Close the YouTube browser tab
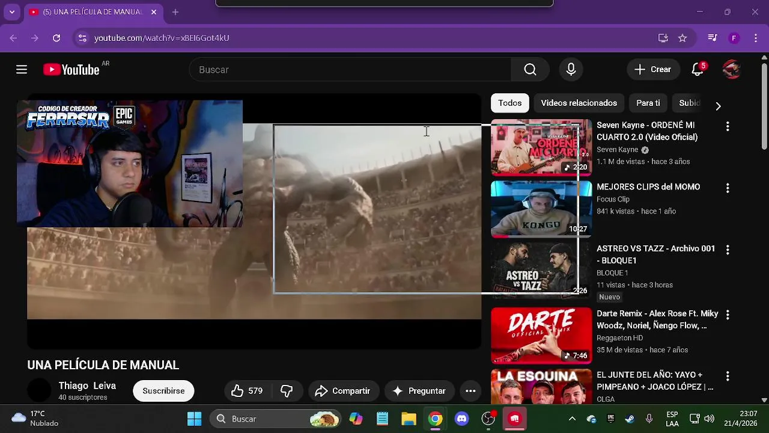 tap(154, 12)
